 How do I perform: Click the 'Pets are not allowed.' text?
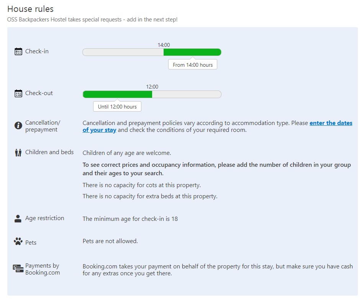click(110, 241)
